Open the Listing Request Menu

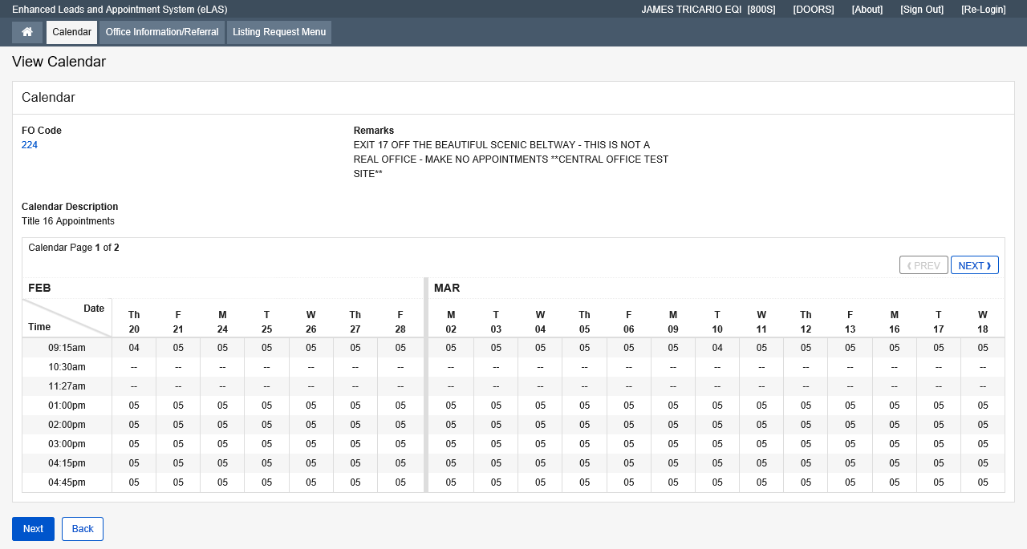(x=278, y=32)
